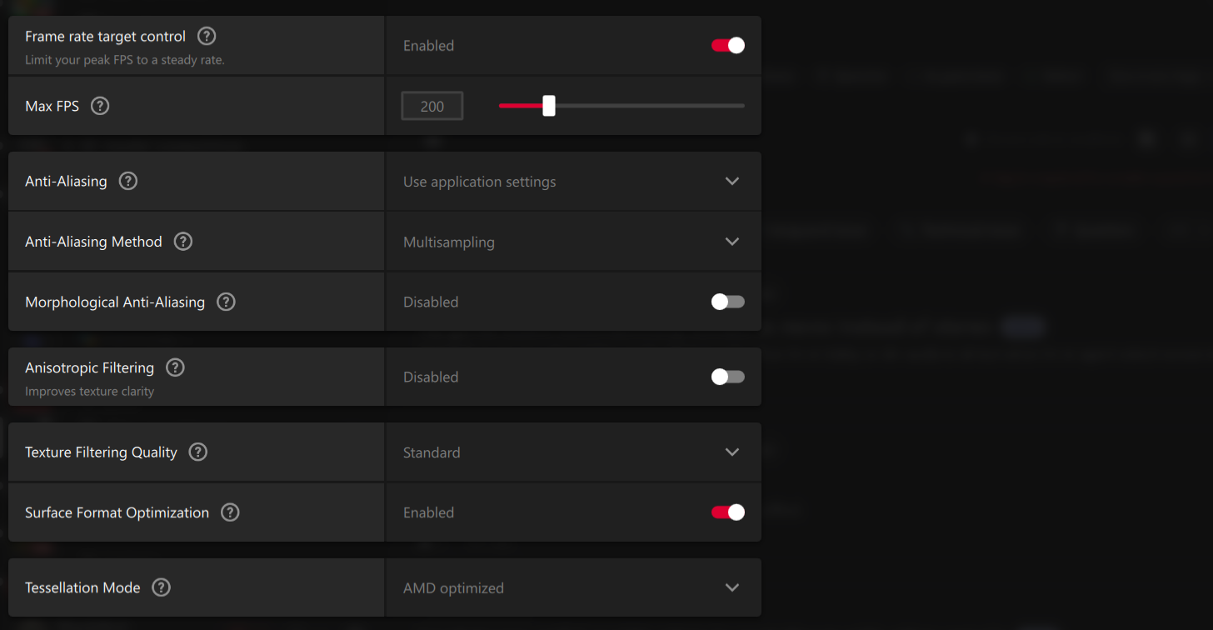The height and width of the screenshot is (630, 1213).
Task: Click the Texture Filtering Quality help icon
Action: tap(197, 452)
